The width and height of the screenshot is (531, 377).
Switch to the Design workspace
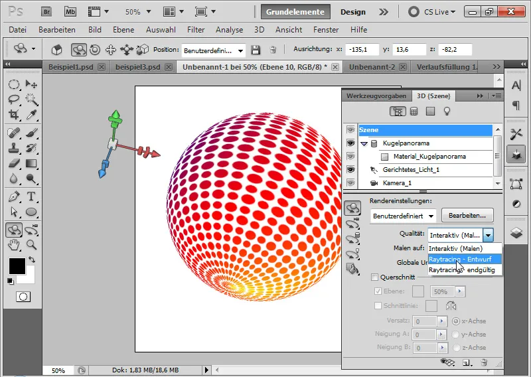coord(353,12)
